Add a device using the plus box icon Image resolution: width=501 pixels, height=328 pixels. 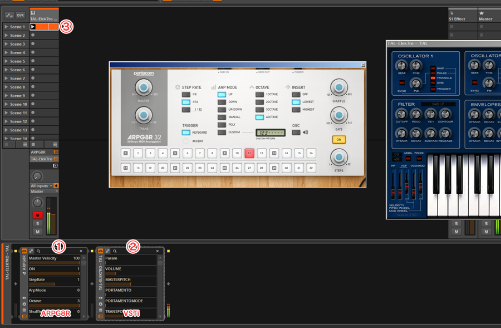55,165
